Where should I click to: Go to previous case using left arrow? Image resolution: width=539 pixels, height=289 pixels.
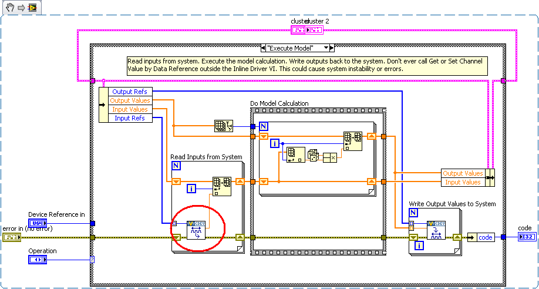tap(264, 48)
